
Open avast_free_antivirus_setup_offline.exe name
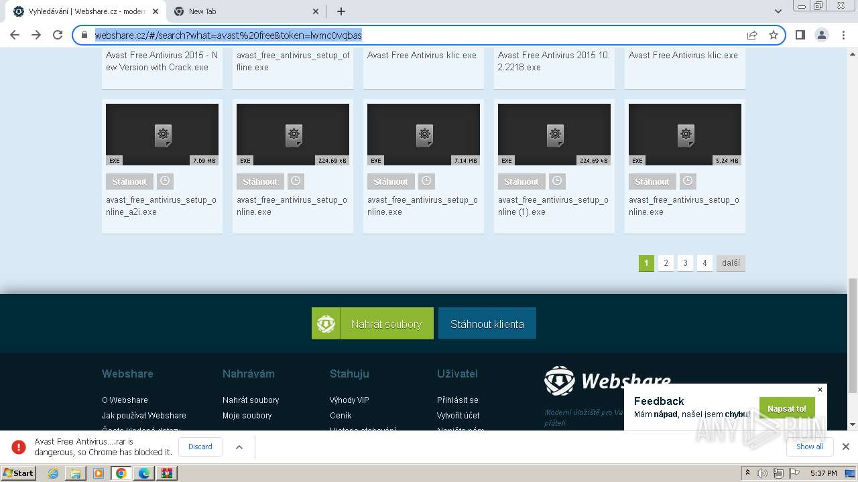293,62
